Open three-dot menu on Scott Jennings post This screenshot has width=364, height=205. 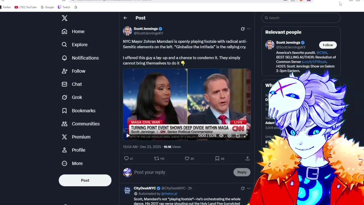tap(249, 29)
